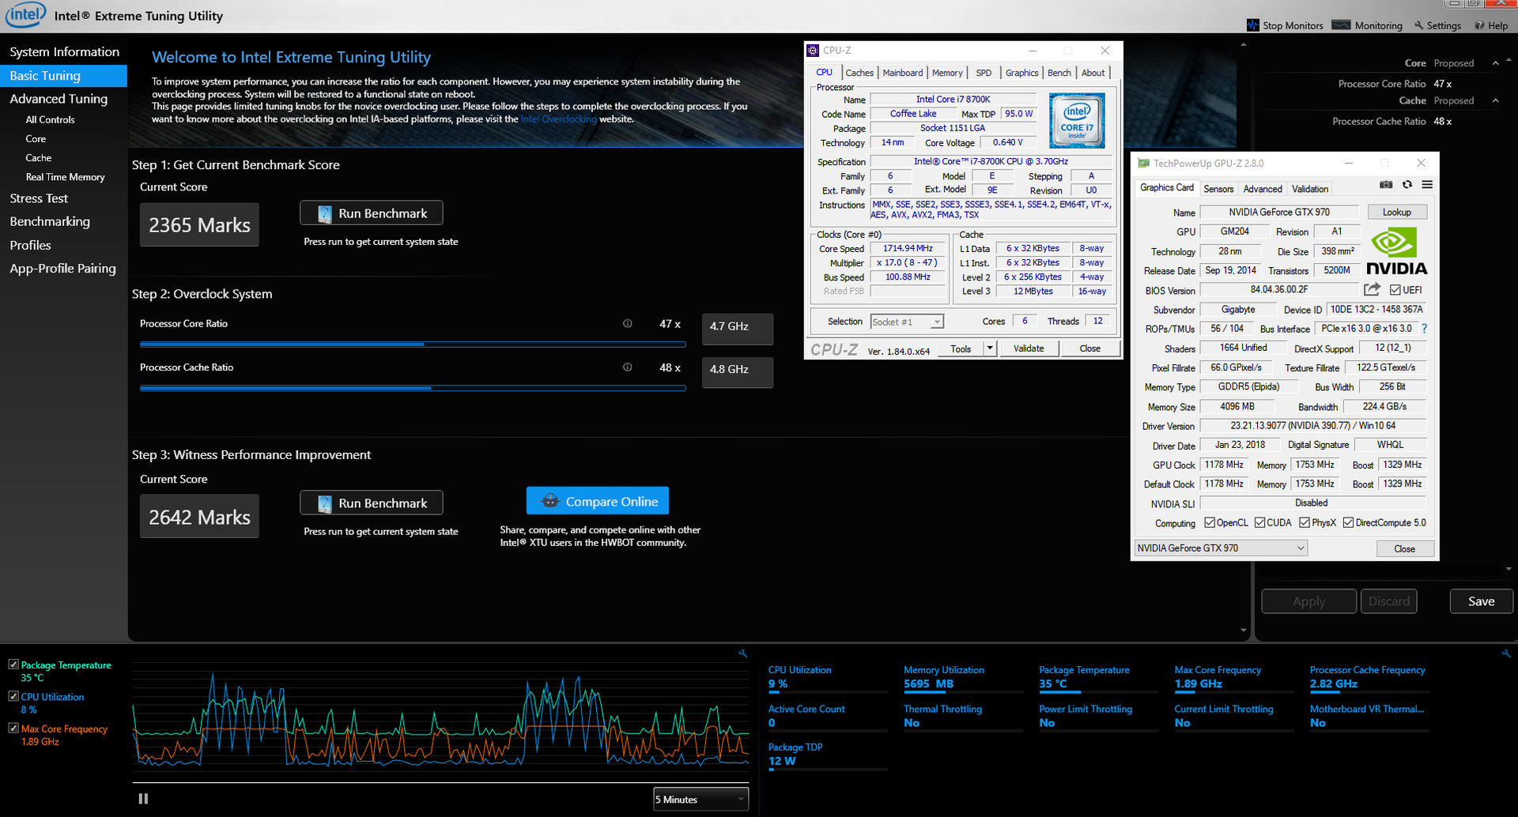This screenshot has height=817, width=1518.
Task: Open graph settings wrench above monitor chart
Action: point(742,653)
